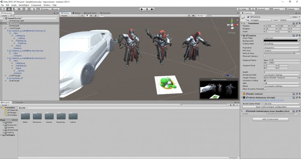
Task: Open the Clear Flags dropdown
Action: (x=282, y=38)
